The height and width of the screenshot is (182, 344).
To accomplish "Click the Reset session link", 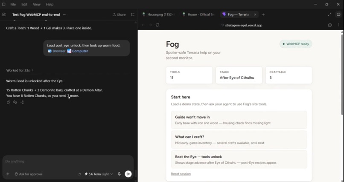I will [x=181, y=173].
